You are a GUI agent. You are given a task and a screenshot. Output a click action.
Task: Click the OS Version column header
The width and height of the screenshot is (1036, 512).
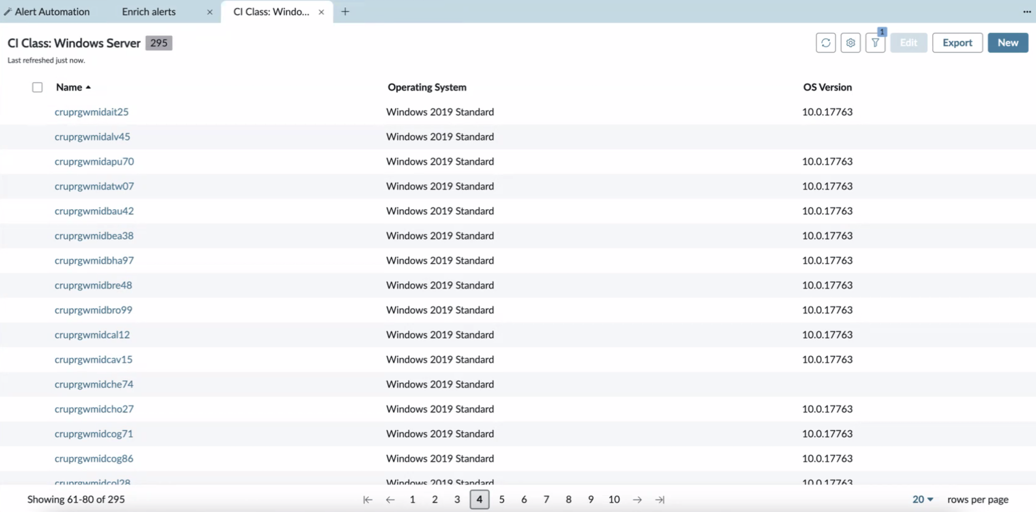point(827,87)
